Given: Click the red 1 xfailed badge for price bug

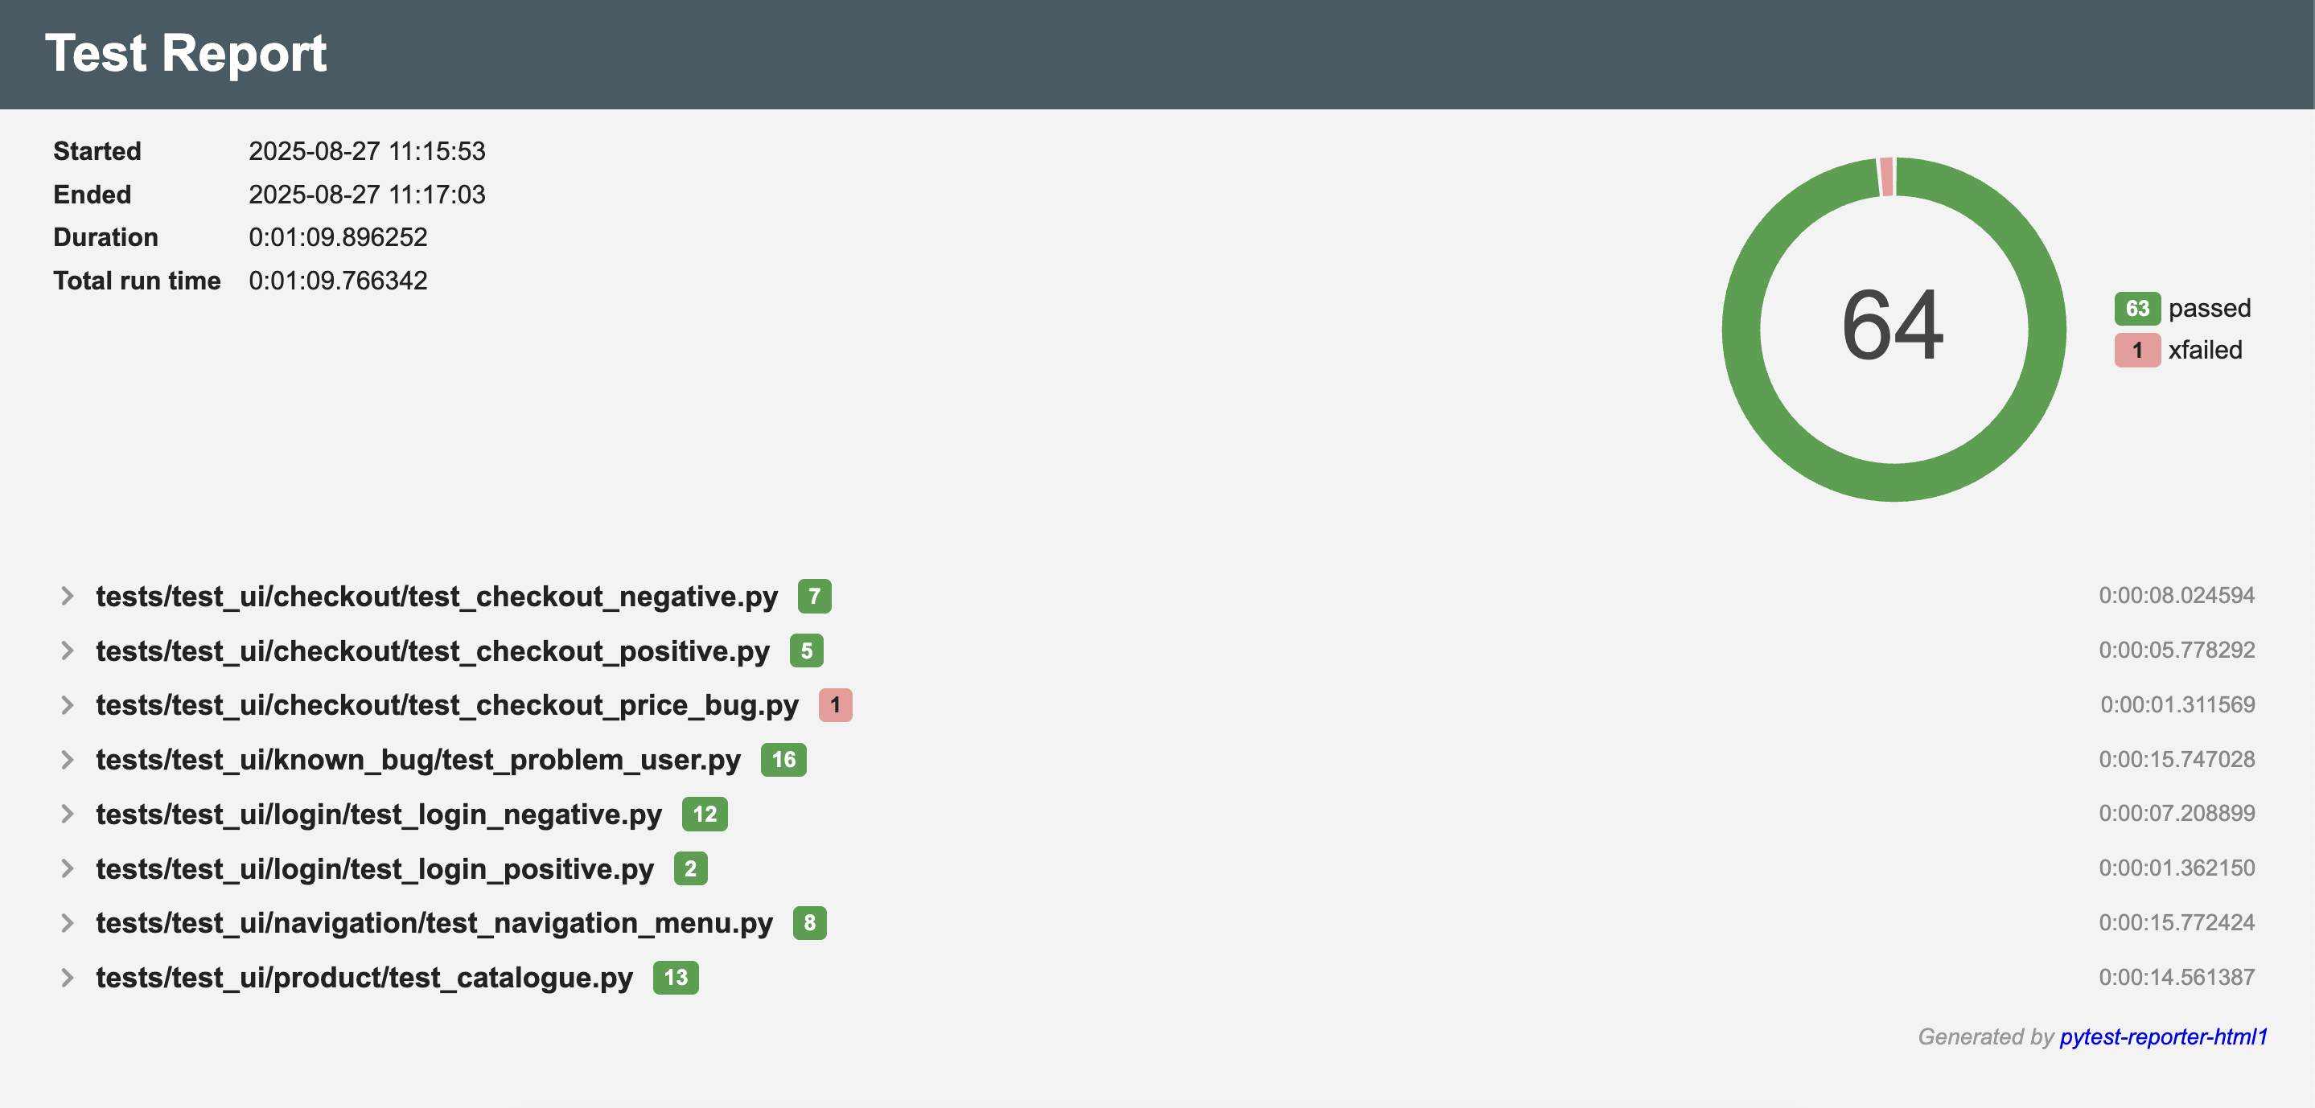Looking at the screenshot, I should tap(835, 705).
